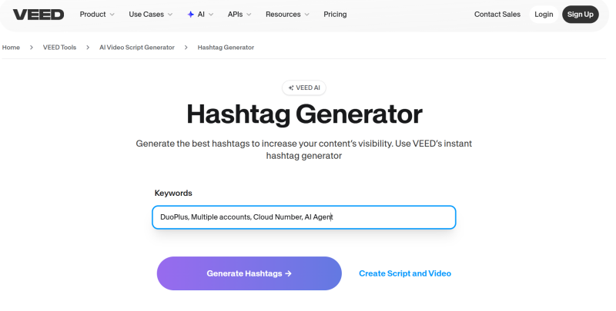Go to Home breadcrumb
Image resolution: width=616 pixels, height=311 pixels.
[x=11, y=48]
